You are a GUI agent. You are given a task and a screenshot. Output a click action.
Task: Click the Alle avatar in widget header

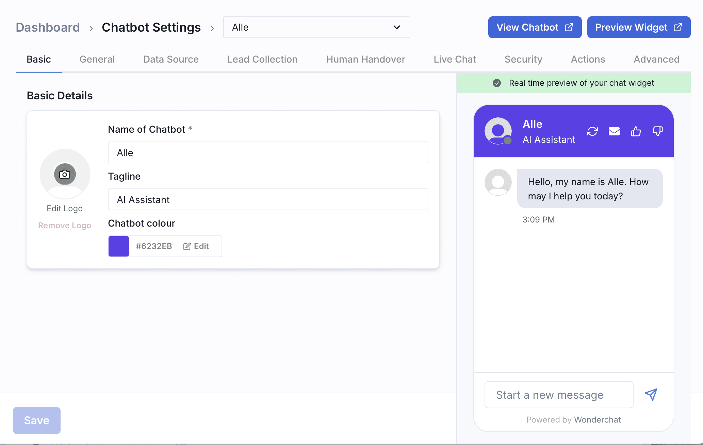click(498, 131)
